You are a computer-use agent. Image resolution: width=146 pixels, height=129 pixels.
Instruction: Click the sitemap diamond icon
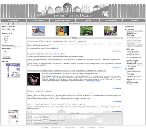tap(18, 24)
